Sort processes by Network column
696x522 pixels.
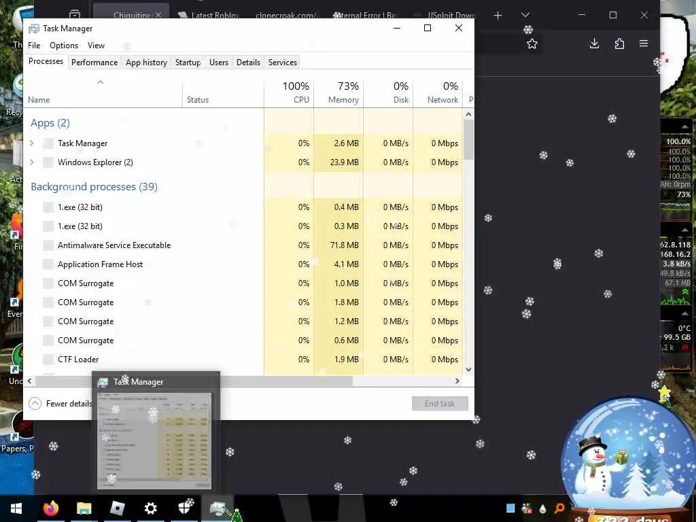click(x=438, y=92)
